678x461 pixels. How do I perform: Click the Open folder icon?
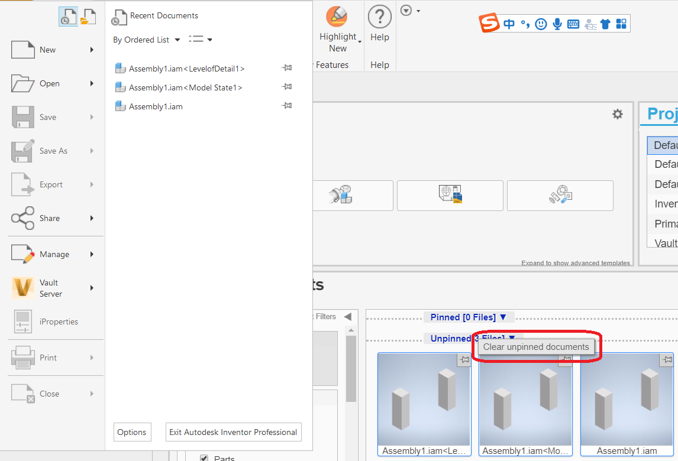22,83
